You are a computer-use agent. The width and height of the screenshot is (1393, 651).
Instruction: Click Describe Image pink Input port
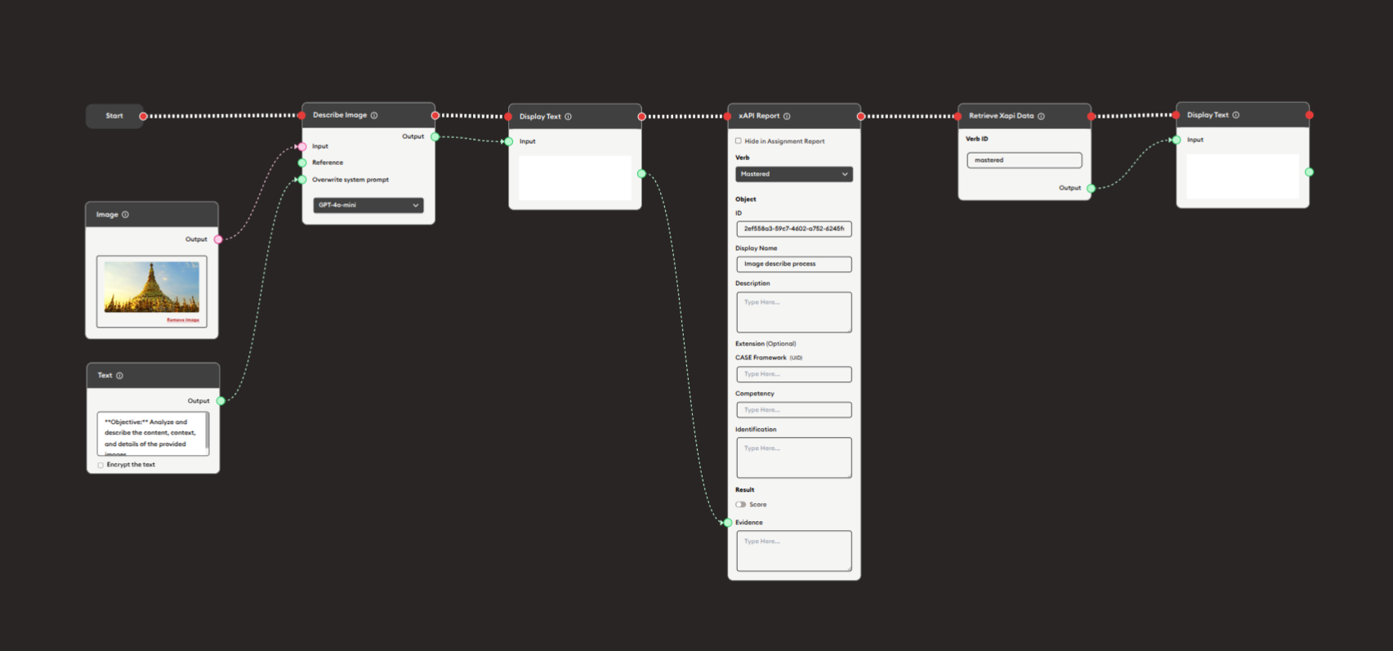pos(302,147)
